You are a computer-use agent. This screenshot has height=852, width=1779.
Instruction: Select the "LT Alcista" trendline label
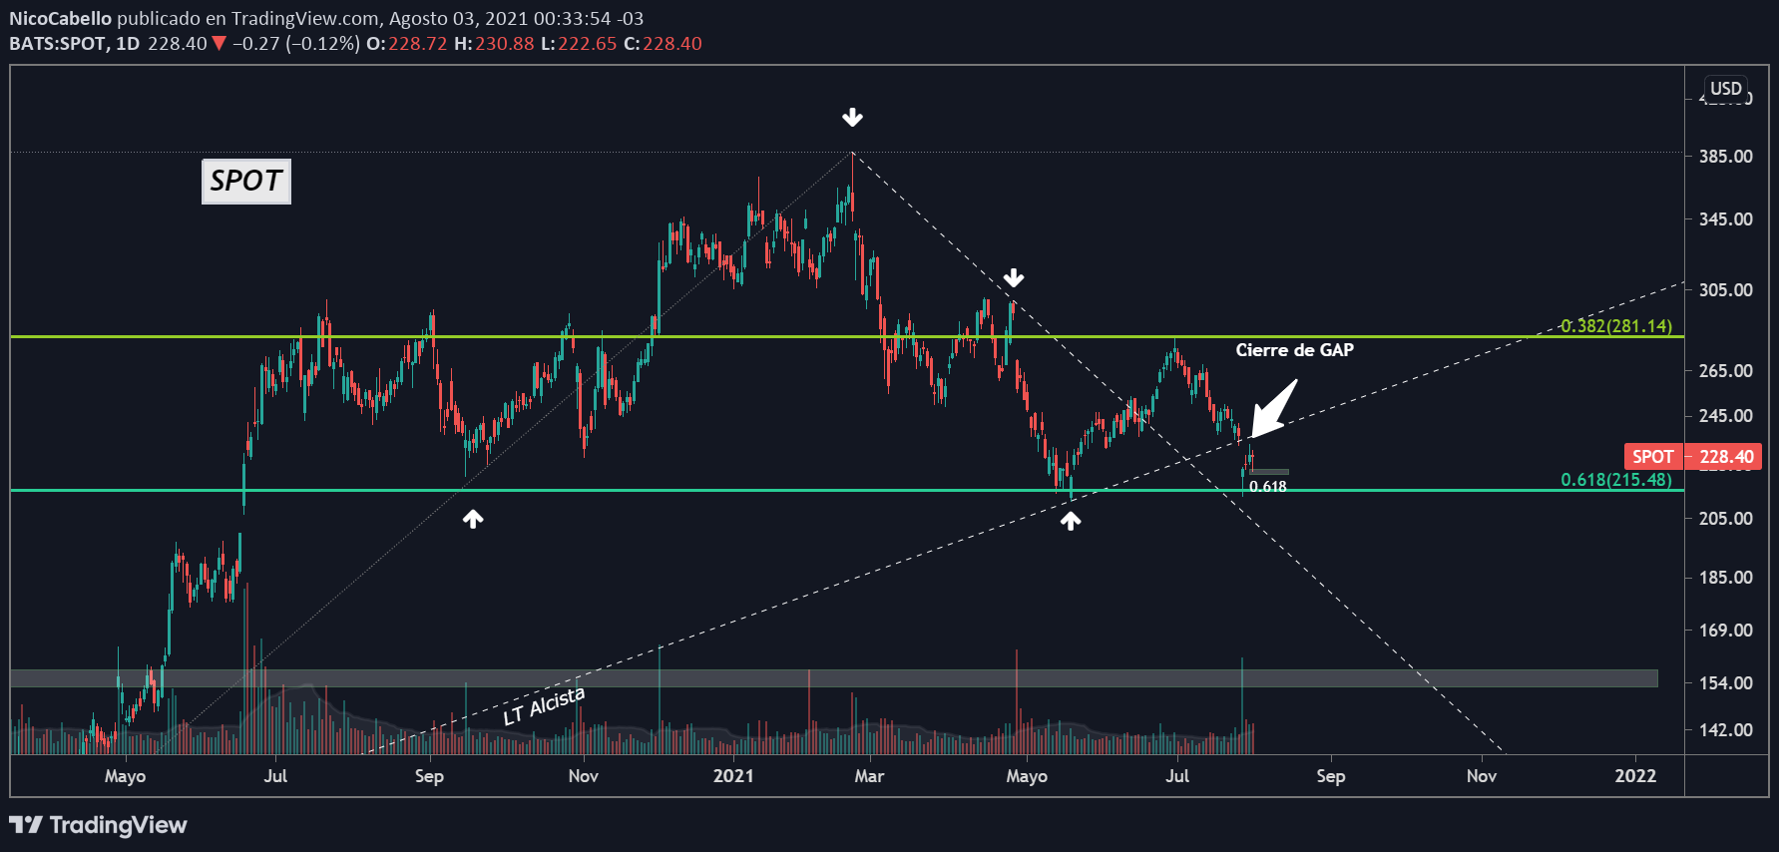pos(544,705)
